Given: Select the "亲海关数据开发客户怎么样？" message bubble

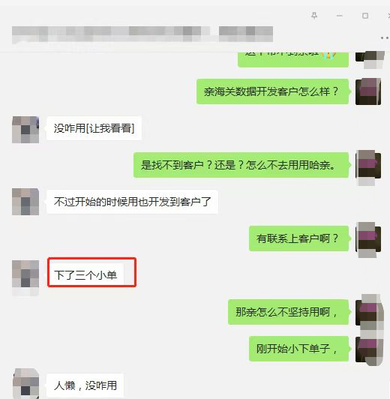Looking at the screenshot, I should (x=273, y=91).
